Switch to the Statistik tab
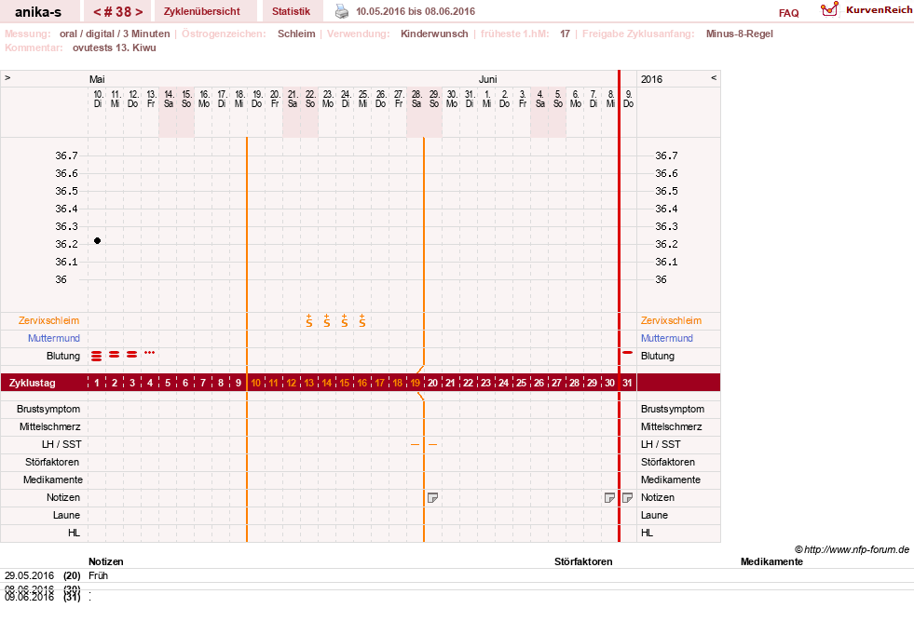 291,11
